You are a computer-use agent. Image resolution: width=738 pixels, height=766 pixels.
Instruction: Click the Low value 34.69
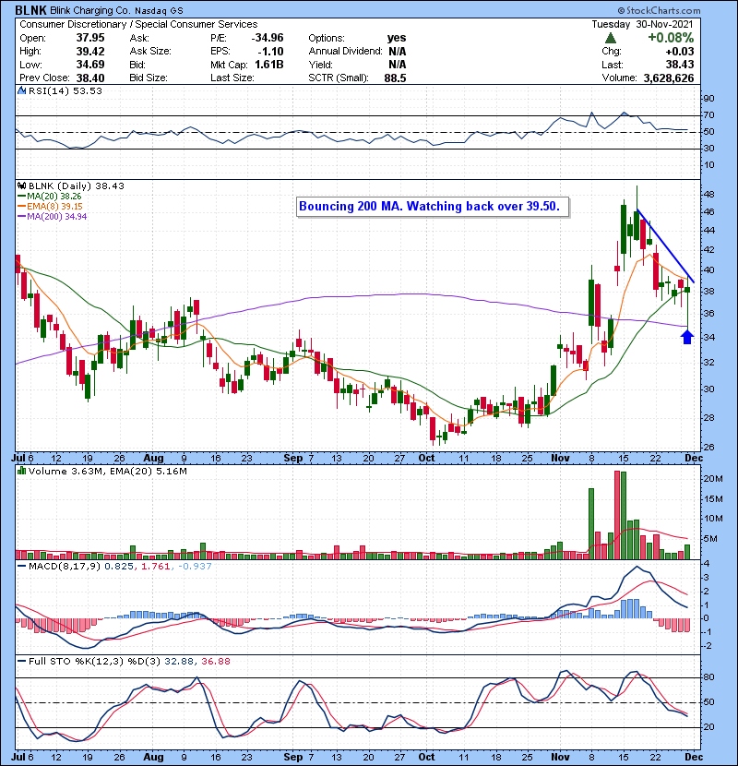point(90,65)
